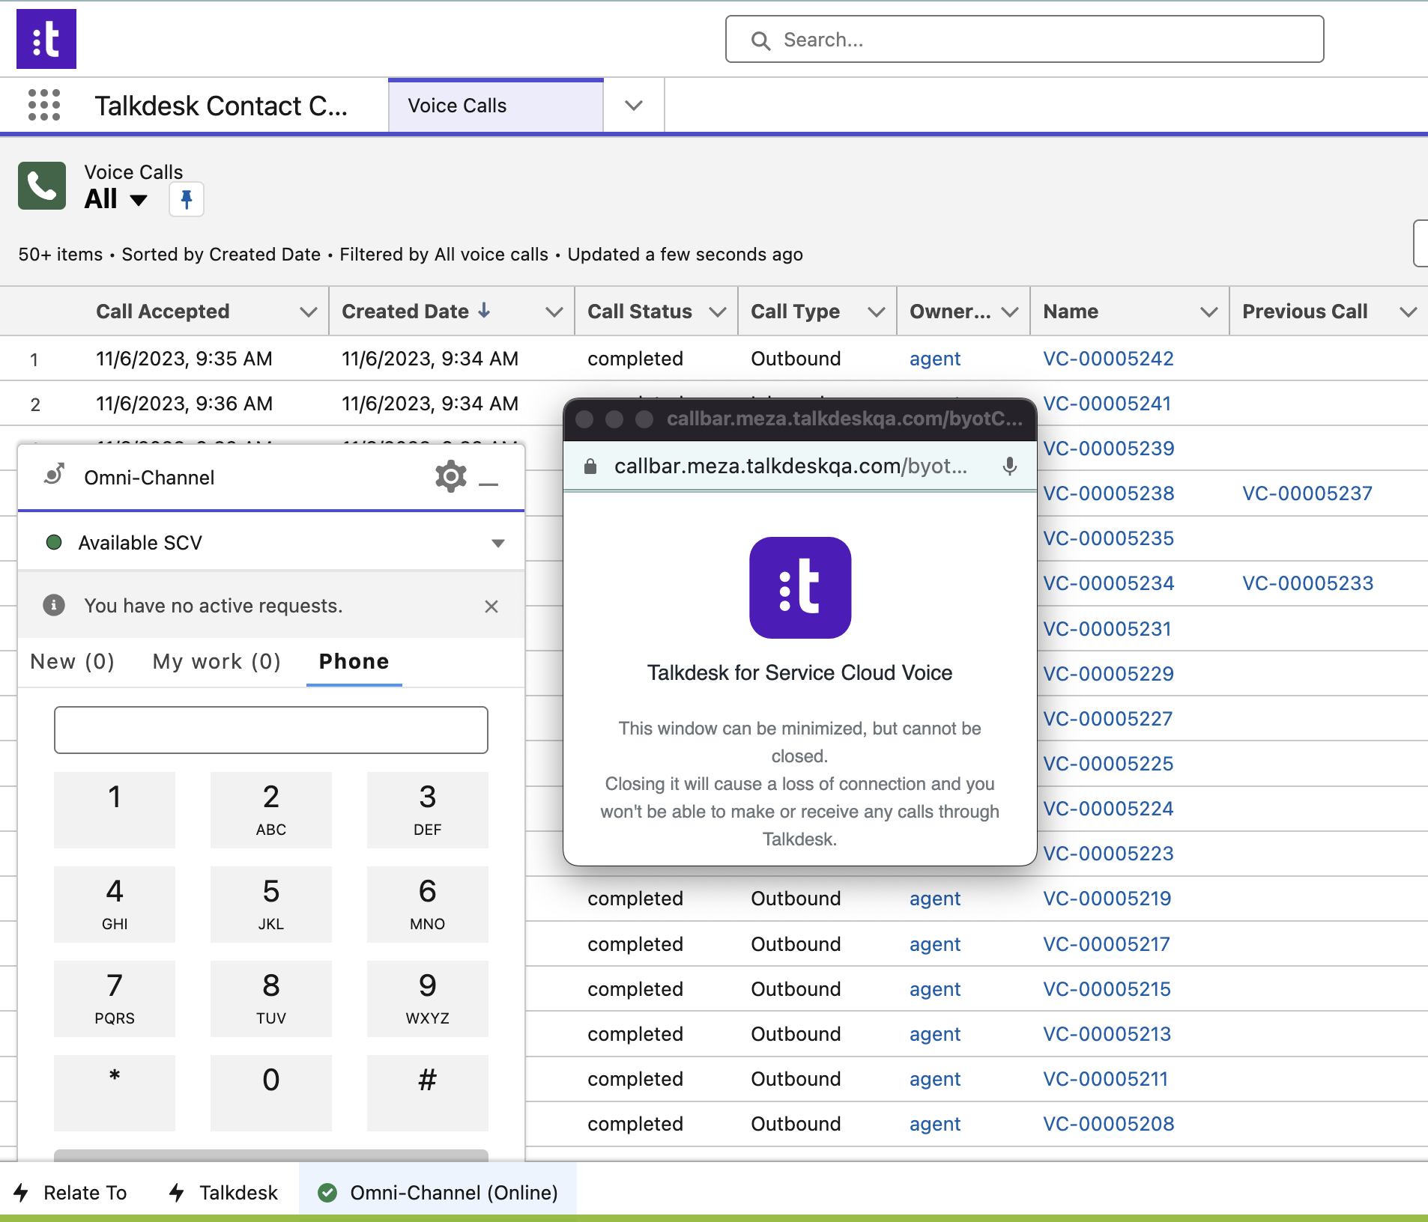Switch to the My work (0) tab
The image size is (1428, 1222).
[x=217, y=661]
